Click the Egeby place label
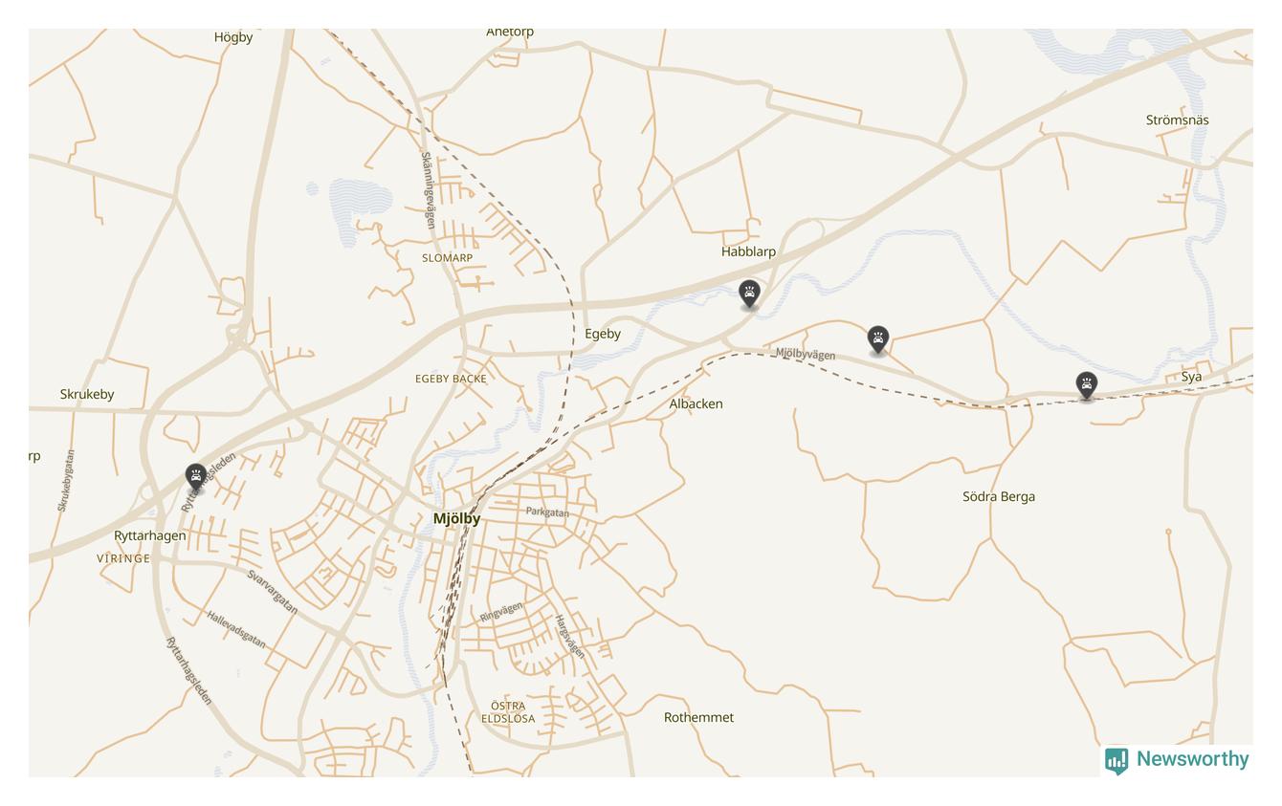Screen dimensions: 1282x806 (x=603, y=335)
